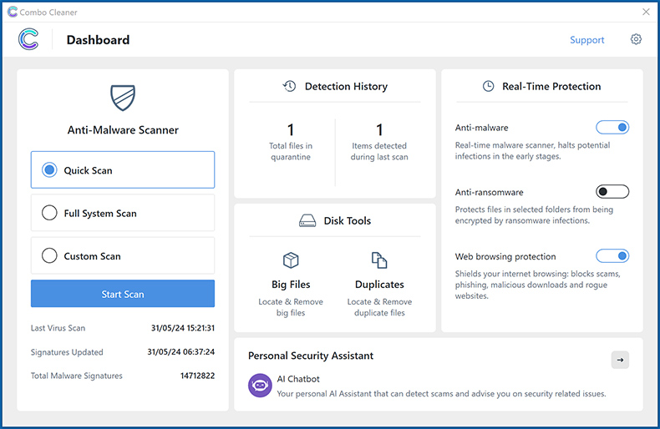Open the Duplicates files icon

(379, 260)
